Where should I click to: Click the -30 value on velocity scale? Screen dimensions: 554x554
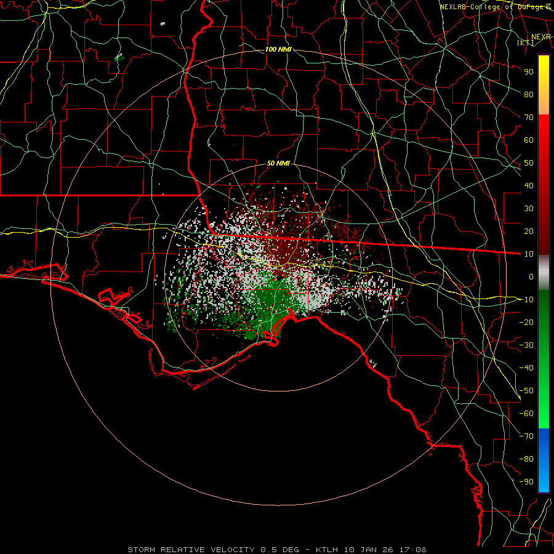pyautogui.click(x=526, y=345)
